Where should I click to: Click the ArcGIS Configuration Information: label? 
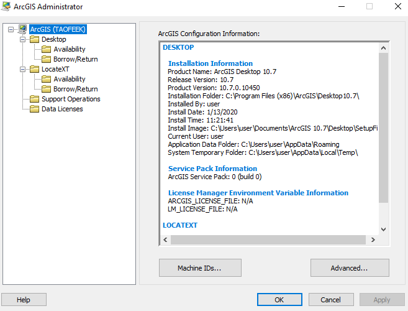click(x=209, y=34)
